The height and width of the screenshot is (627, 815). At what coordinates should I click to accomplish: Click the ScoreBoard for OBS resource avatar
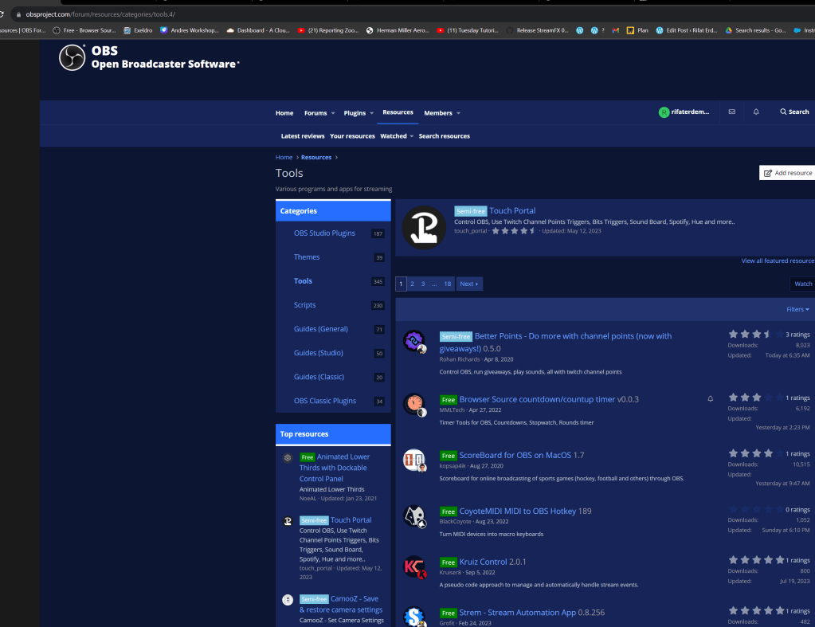pos(414,460)
